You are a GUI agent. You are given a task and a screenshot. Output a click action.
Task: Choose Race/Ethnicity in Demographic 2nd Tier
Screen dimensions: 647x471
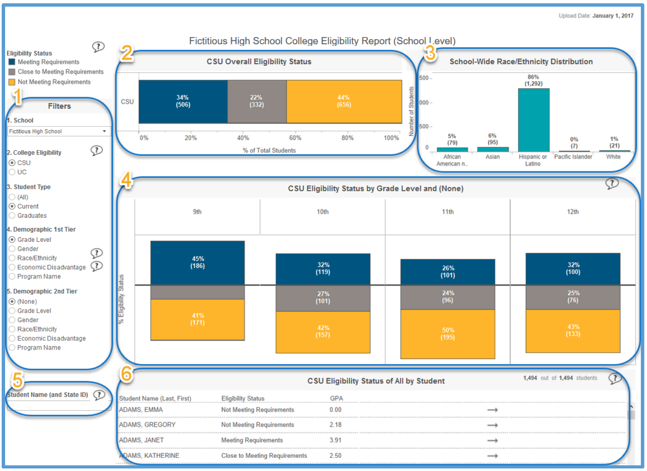(12, 330)
